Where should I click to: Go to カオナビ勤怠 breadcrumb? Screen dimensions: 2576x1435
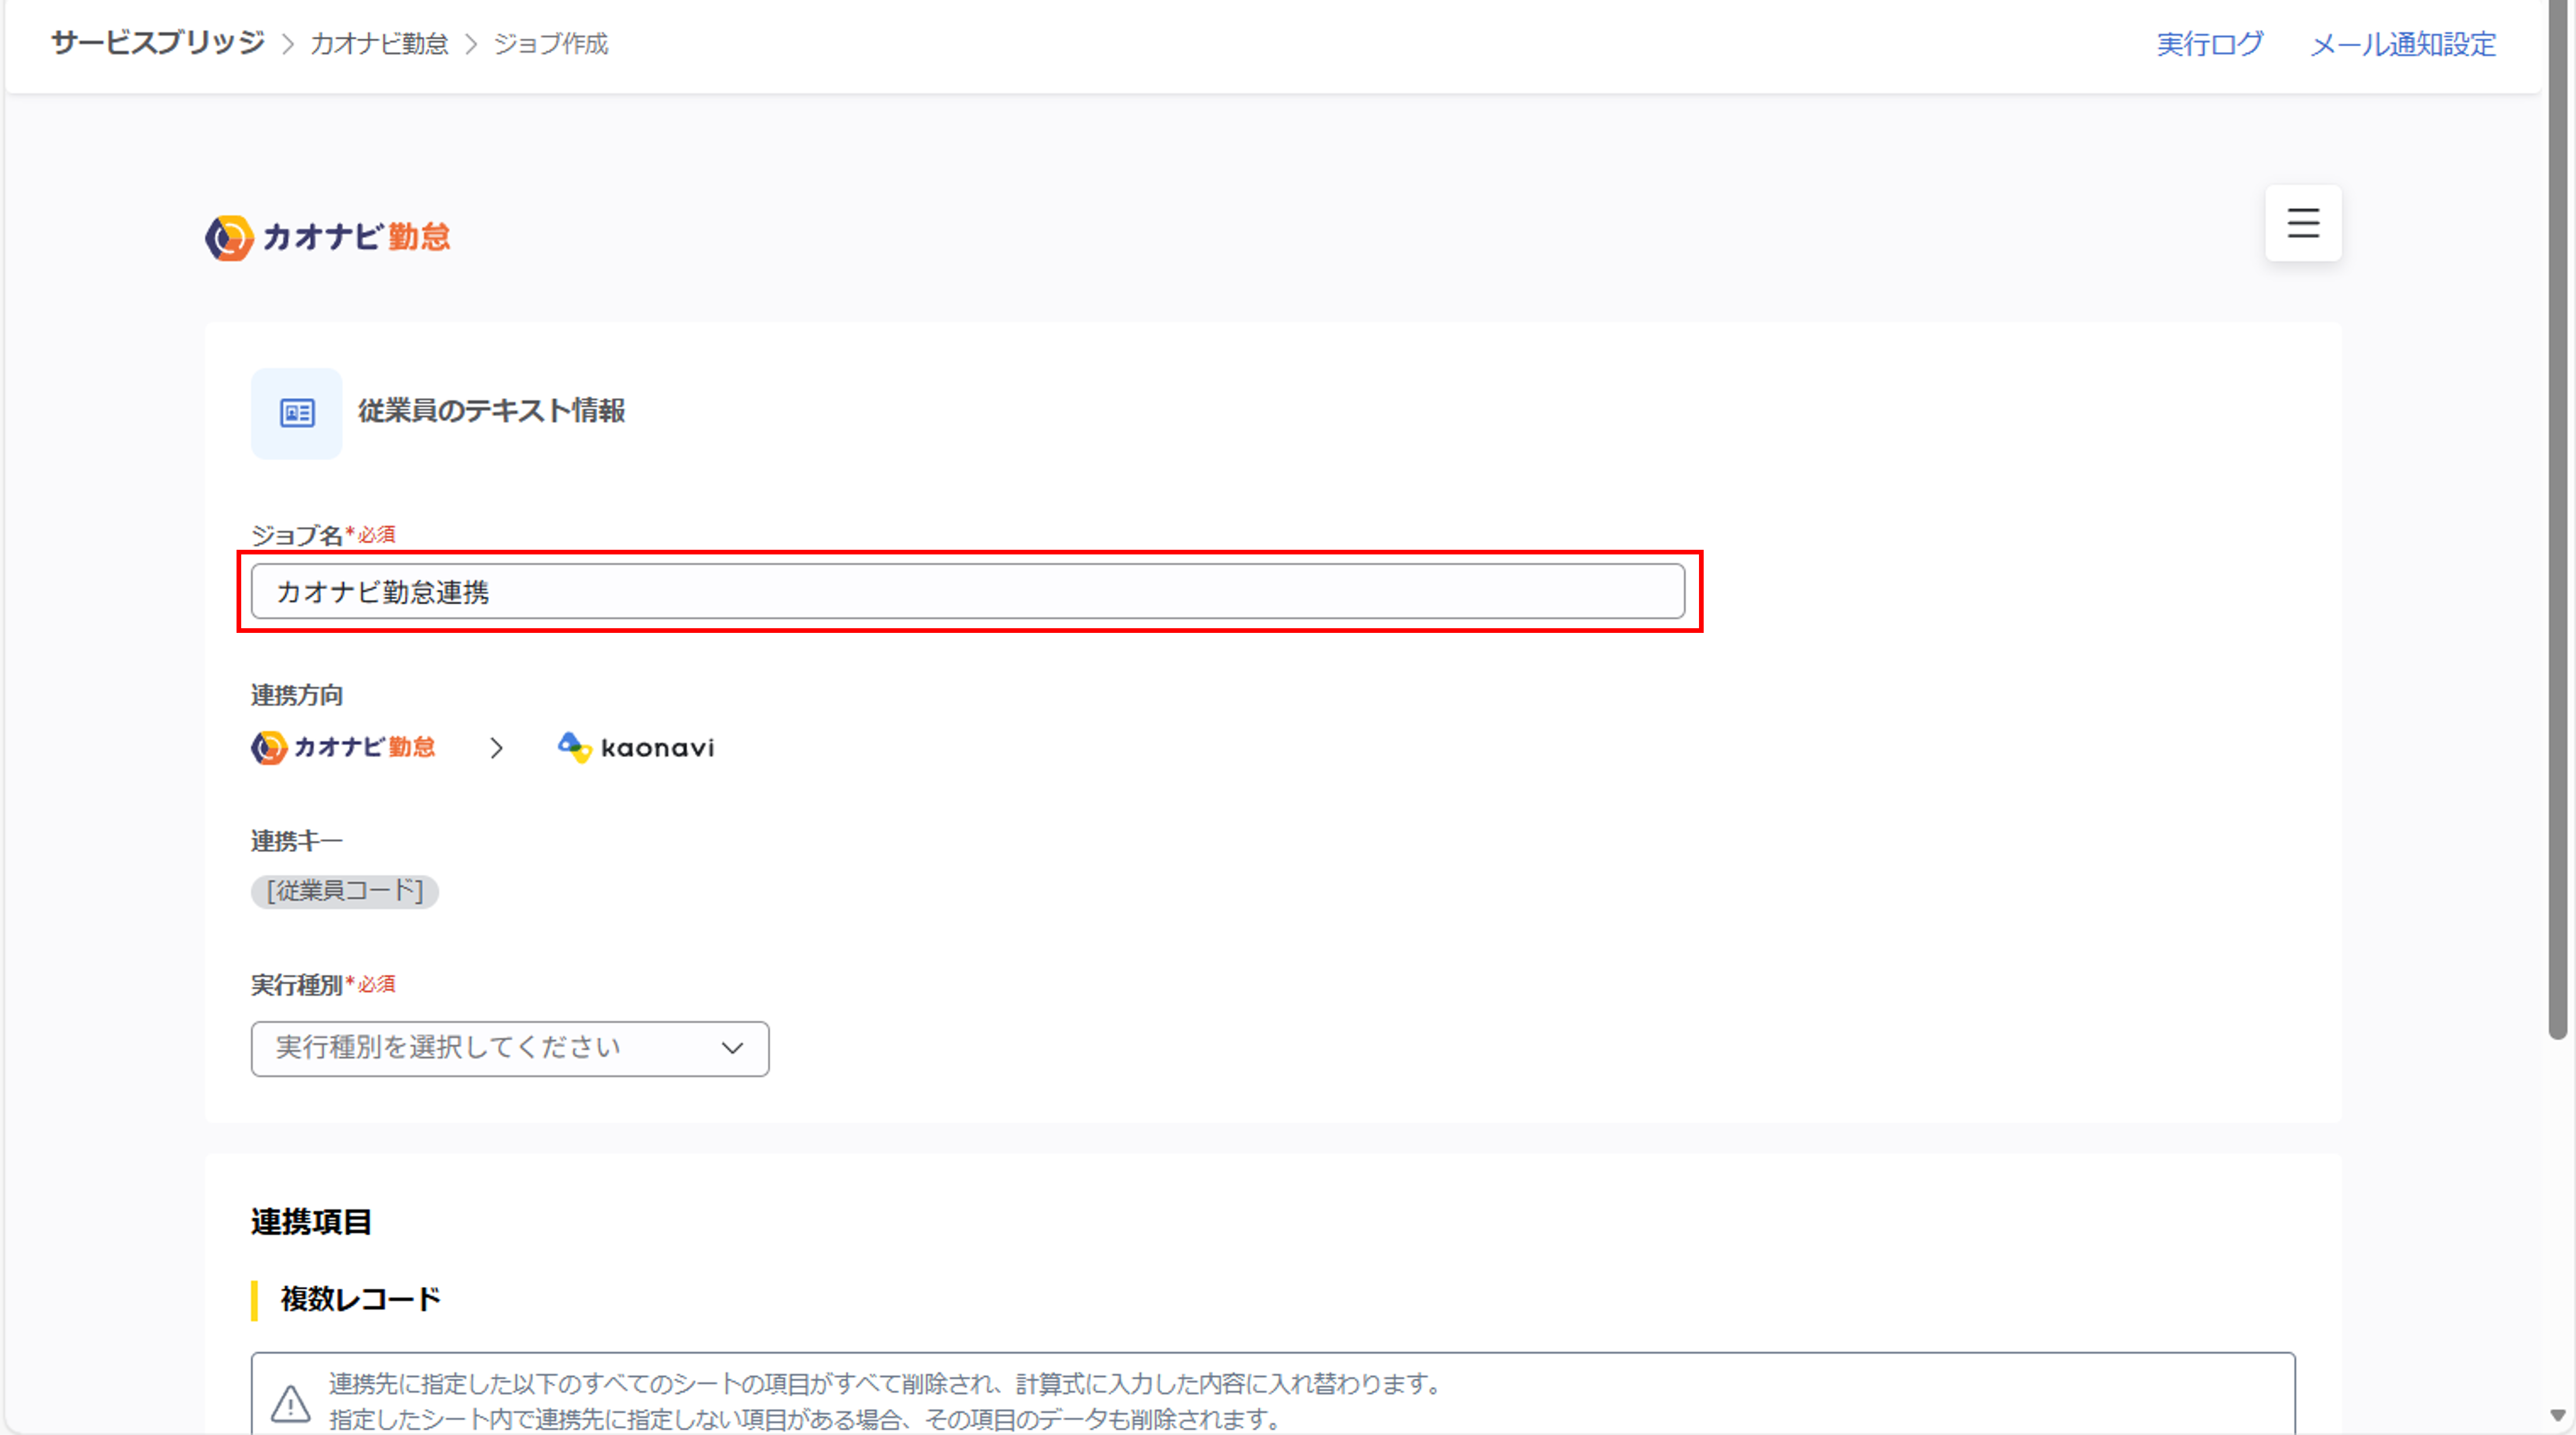(379, 44)
